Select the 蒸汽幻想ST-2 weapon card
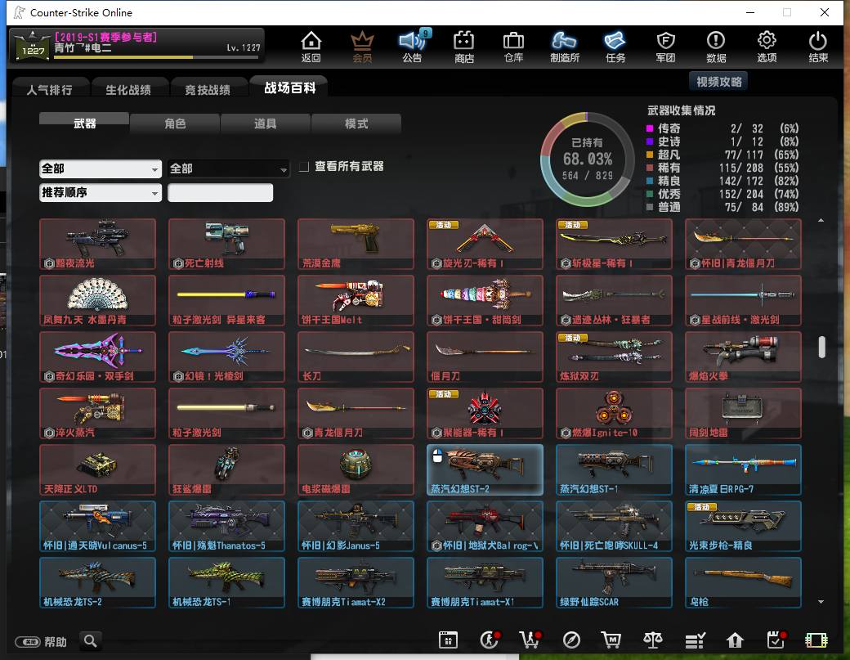This screenshot has height=660, width=850. click(485, 469)
